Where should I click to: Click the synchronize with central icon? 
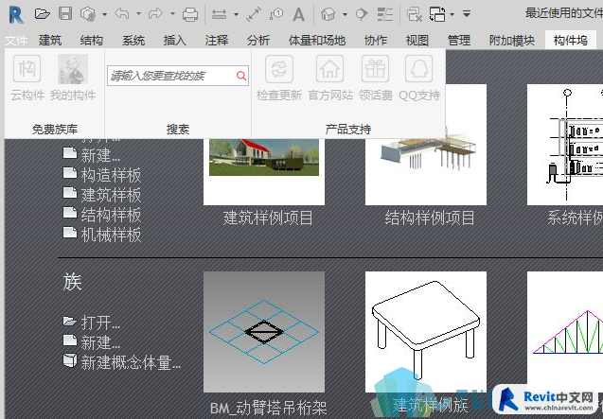click(x=88, y=14)
